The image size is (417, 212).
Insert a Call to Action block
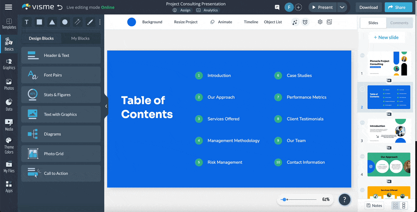(x=61, y=173)
